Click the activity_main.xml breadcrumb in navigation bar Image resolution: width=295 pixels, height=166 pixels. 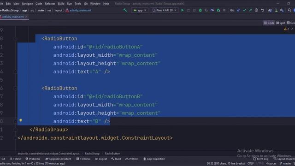point(78,10)
